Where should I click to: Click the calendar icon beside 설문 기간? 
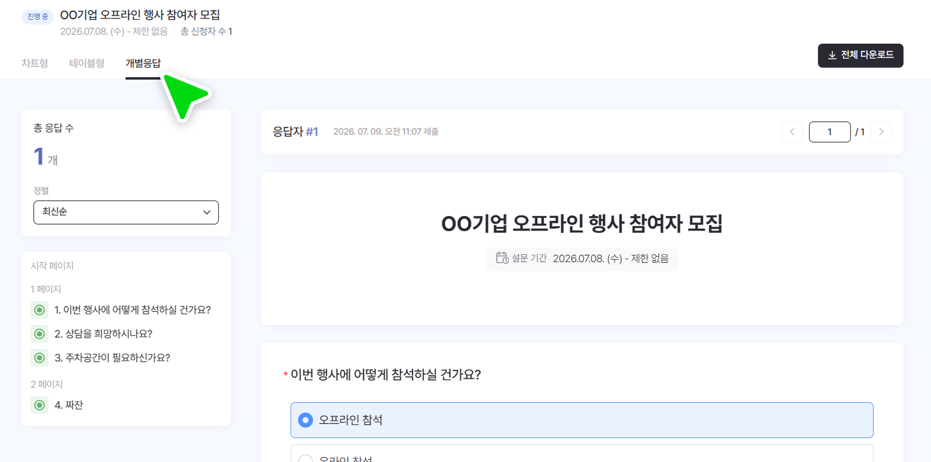tap(502, 259)
